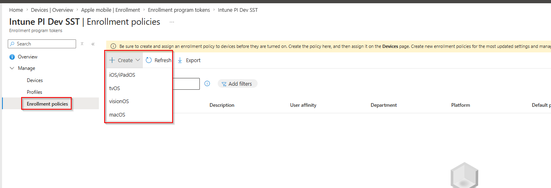Click the Export download arrow icon

tap(180, 60)
